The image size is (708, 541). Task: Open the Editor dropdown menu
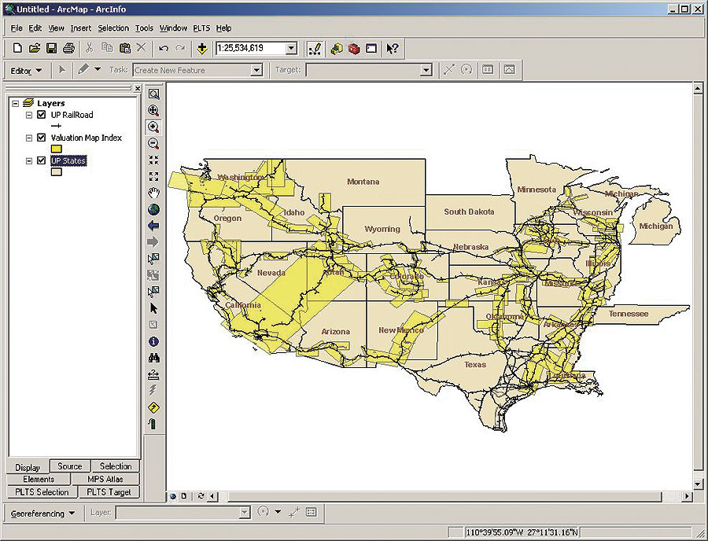click(26, 71)
